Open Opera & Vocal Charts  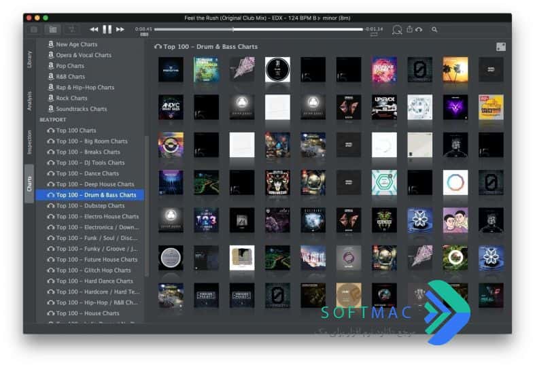[80, 55]
